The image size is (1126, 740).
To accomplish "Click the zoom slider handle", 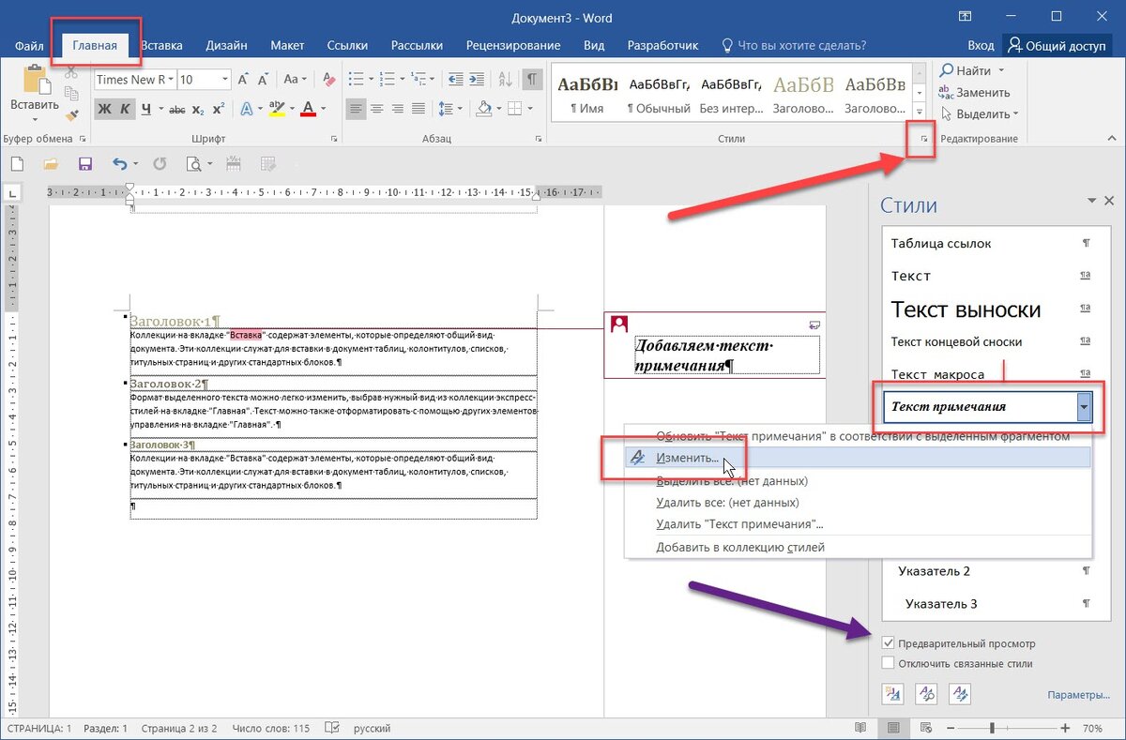I will tap(993, 728).
